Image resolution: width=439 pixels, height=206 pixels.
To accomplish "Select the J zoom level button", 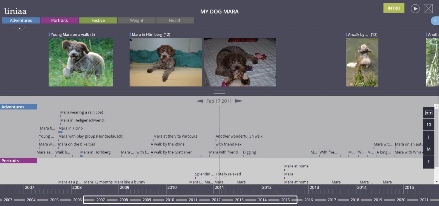I will coord(429,137).
